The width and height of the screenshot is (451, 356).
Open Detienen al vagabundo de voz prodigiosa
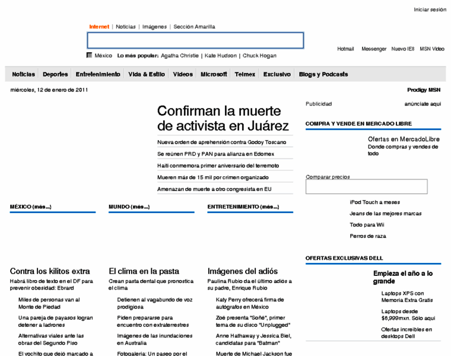click(155, 303)
